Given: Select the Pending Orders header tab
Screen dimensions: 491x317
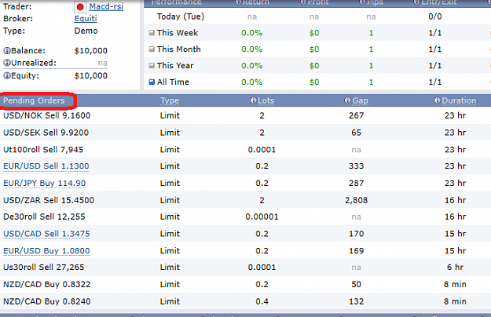Looking at the screenshot, I should point(37,100).
